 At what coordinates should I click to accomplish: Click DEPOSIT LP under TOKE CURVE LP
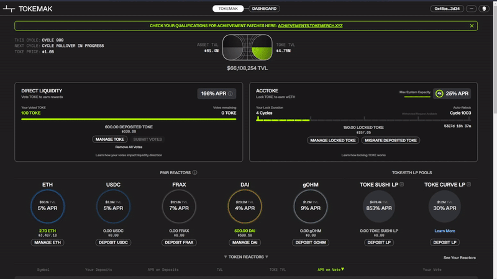coord(445,242)
